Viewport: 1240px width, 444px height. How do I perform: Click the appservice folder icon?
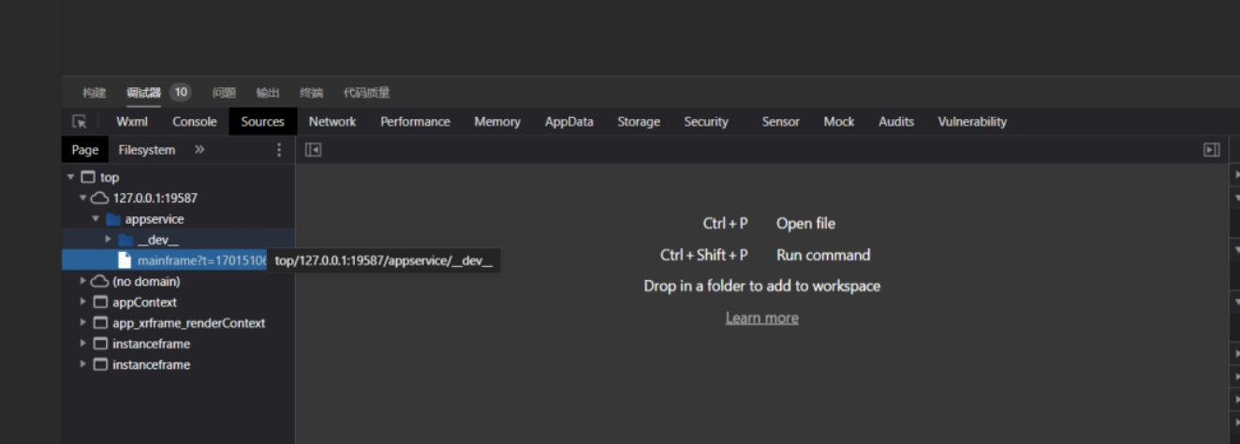point(112,219)
